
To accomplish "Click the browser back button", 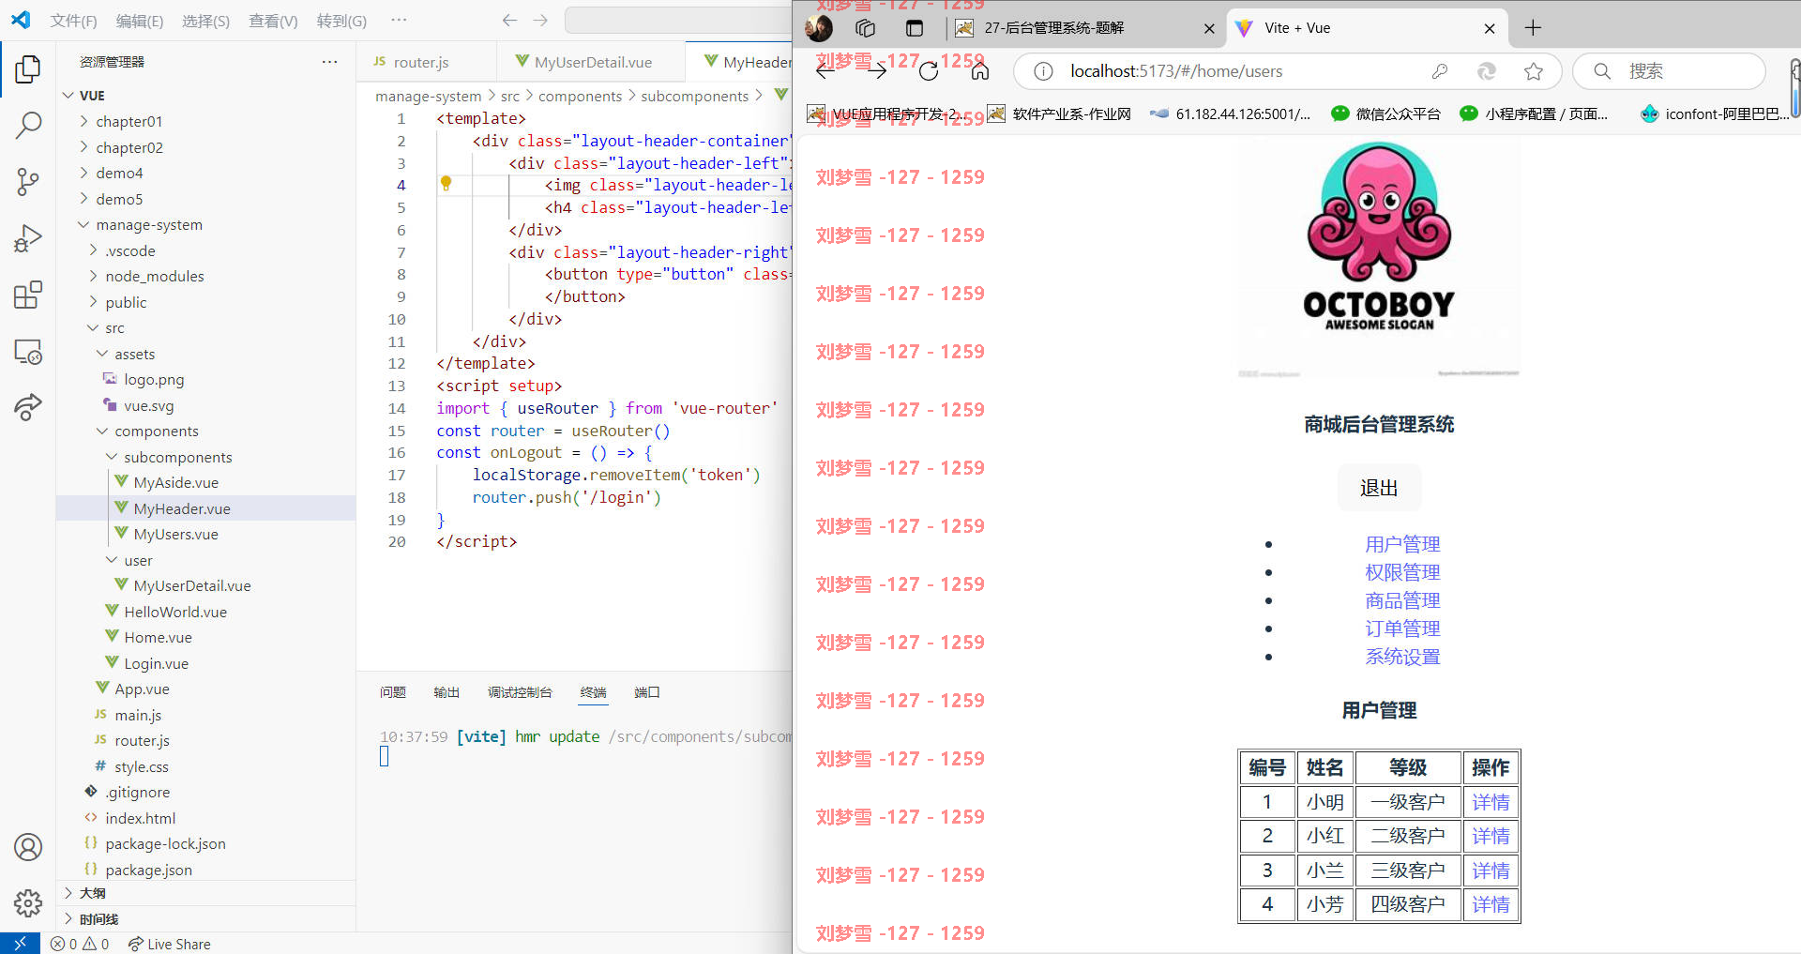I will pyautogui.click(x=825, y=71).
